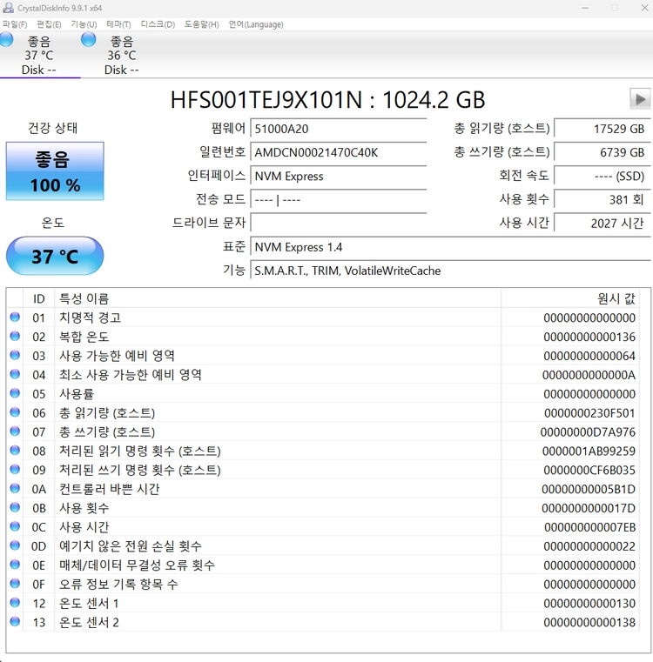Click raw value 0000000000022
The width and height of the screenshot is (653, 662).
pyautogui.click(x=589, y=546)
